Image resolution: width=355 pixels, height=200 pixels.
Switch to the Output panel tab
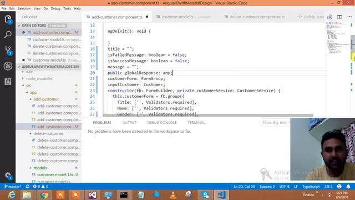pyautogui.click(x=129, y=122)
